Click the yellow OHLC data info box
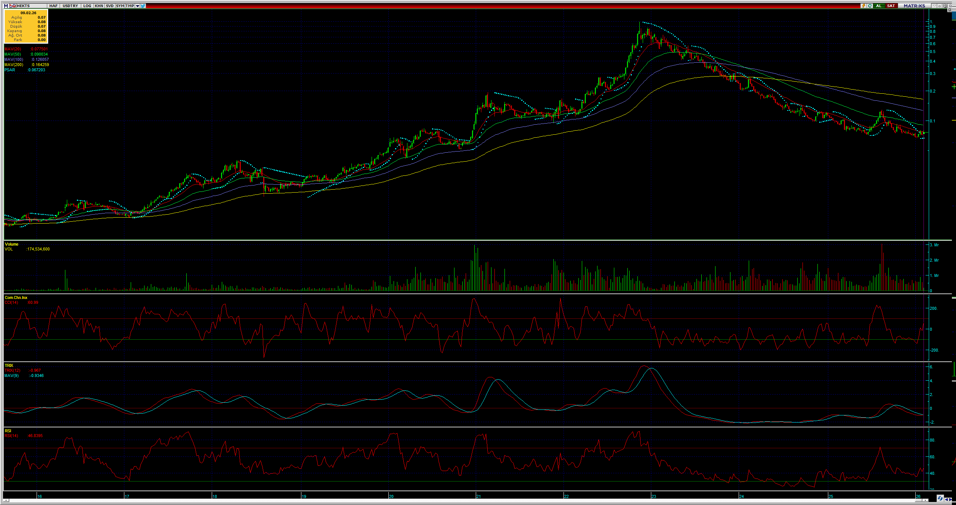Image resolution: width=956 pixels, height=505 pixels. click(x=26, y=26)
